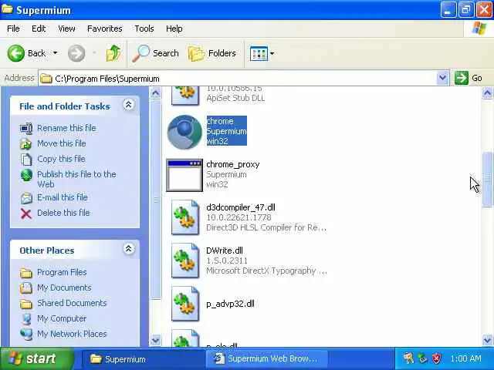Click the Program Files folder icon

(x=26, y=273)
